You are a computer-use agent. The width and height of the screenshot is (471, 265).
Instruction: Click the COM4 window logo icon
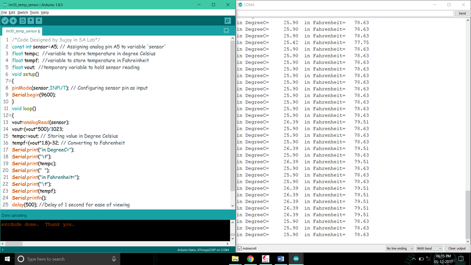point(240,5)
